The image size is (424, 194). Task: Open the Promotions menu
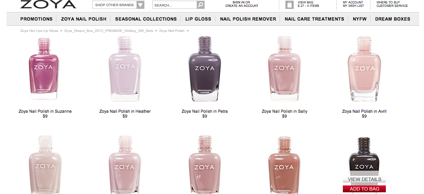pyautogui.click(x=36, y=19)
